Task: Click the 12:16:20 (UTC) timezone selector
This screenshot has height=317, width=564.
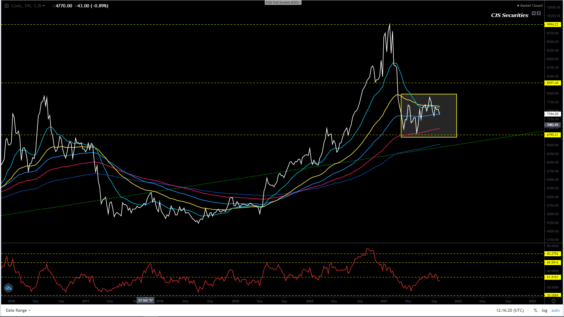Action: click(x=510, y=310)
